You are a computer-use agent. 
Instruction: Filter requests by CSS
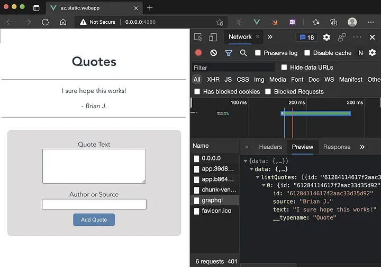(x=243, y=80)
